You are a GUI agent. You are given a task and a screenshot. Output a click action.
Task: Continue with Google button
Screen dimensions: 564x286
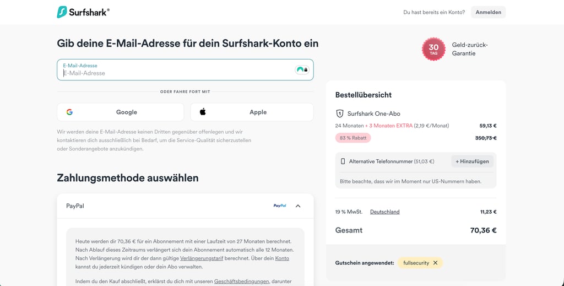[x=120, y=112]
